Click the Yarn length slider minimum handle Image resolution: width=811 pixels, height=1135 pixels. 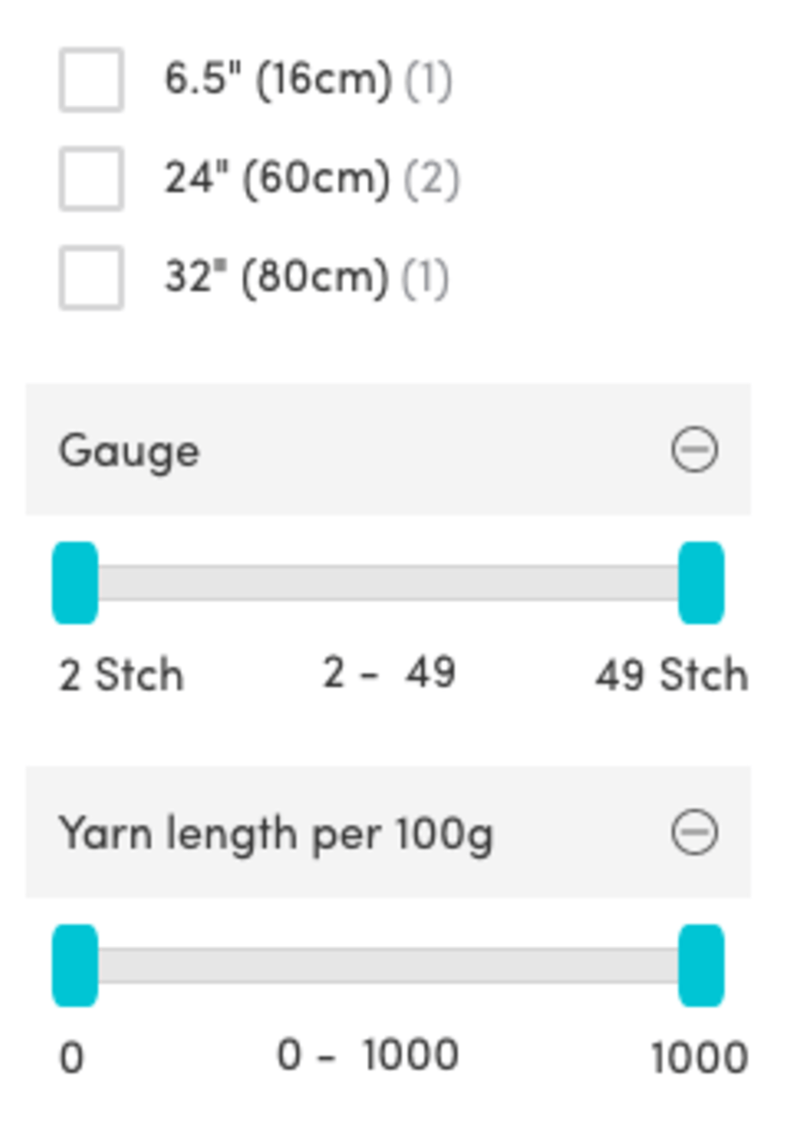coord(76,965)
